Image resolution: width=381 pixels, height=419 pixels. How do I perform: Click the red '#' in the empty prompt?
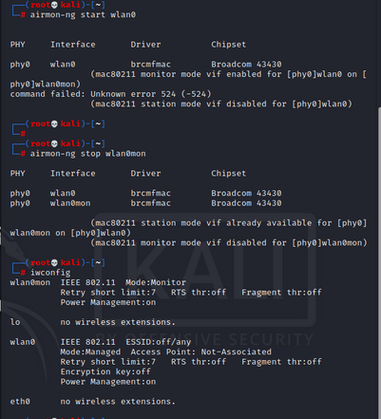coord(23,134)
